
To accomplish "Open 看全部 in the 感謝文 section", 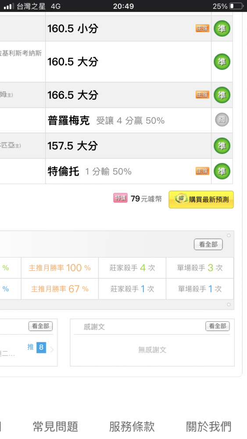I will click(218, 326).
